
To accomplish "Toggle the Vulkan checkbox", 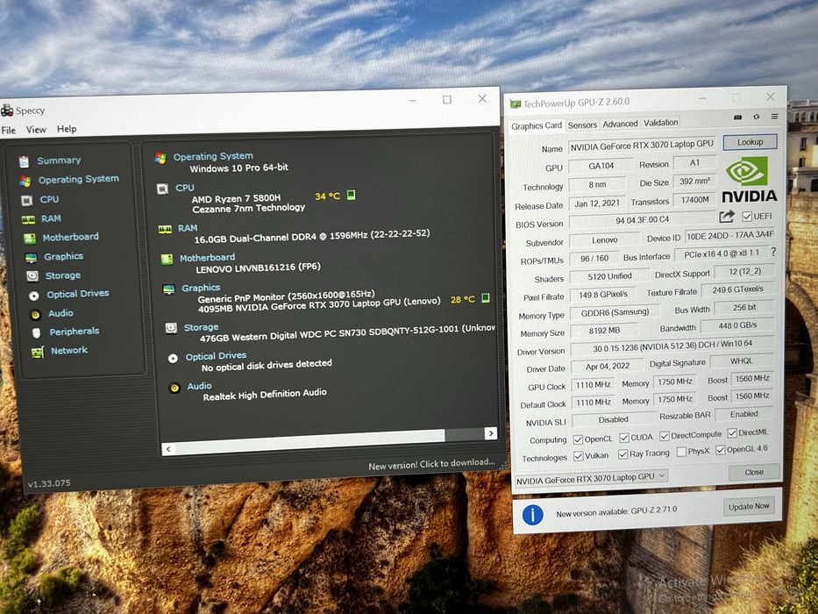I will [x=578, y=456].
